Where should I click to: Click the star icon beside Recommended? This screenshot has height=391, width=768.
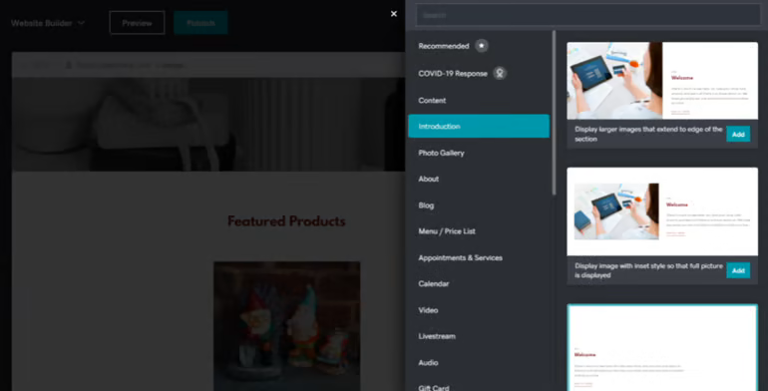[x=482, y=46]
